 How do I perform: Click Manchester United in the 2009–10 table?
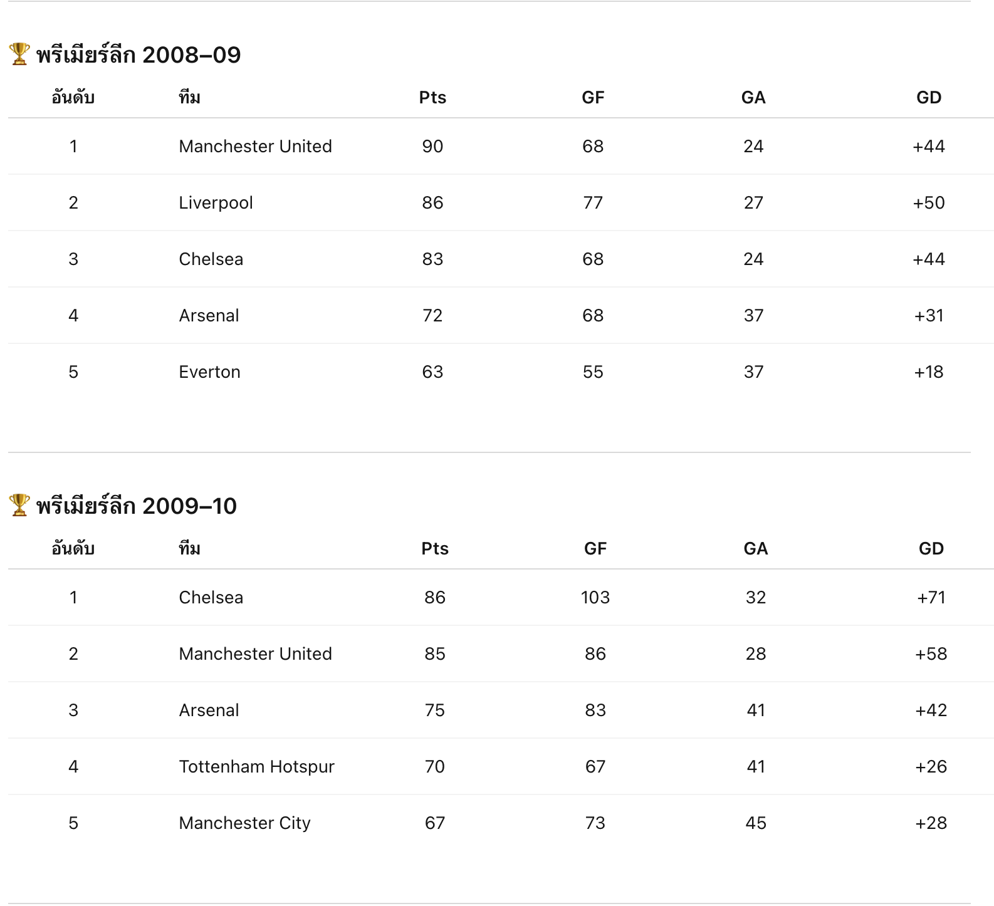(255, 654)
